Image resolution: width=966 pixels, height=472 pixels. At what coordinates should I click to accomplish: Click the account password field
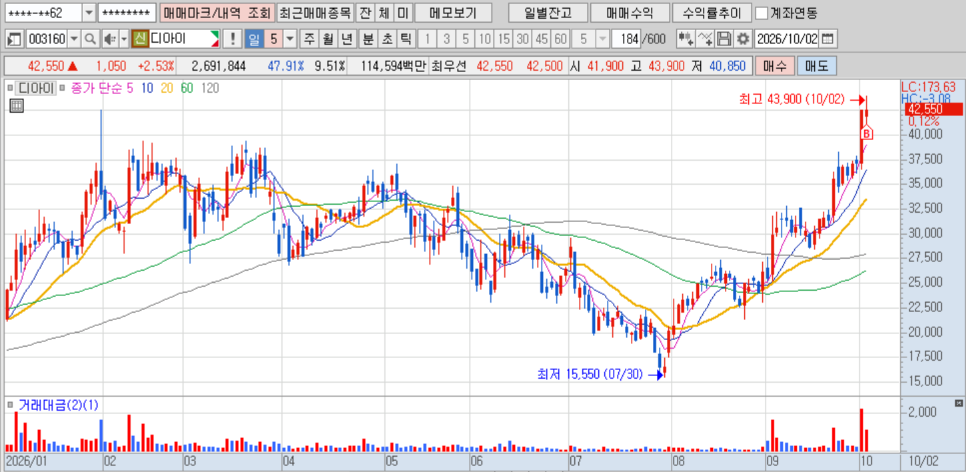[x=127, y=13]
